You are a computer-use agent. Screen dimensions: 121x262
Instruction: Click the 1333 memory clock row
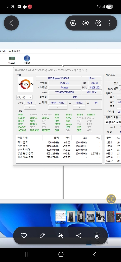113,143
